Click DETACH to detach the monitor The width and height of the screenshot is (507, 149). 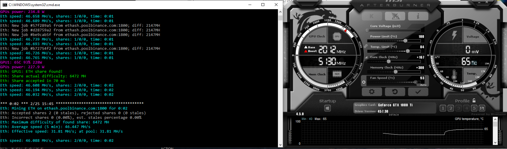pyautogui.click(x=394, y=115)
